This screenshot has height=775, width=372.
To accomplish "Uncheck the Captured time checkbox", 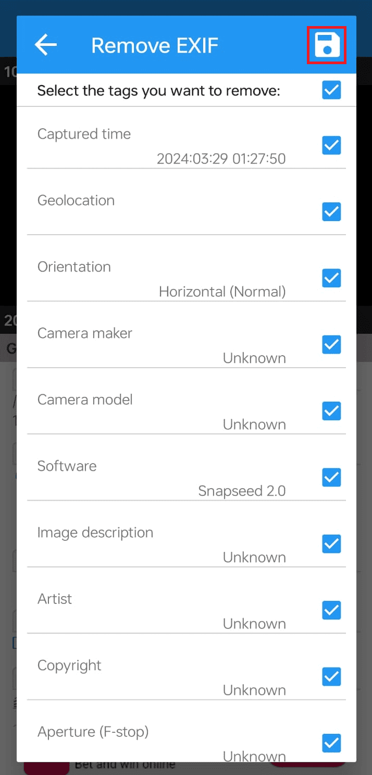I will pos(331,146).
